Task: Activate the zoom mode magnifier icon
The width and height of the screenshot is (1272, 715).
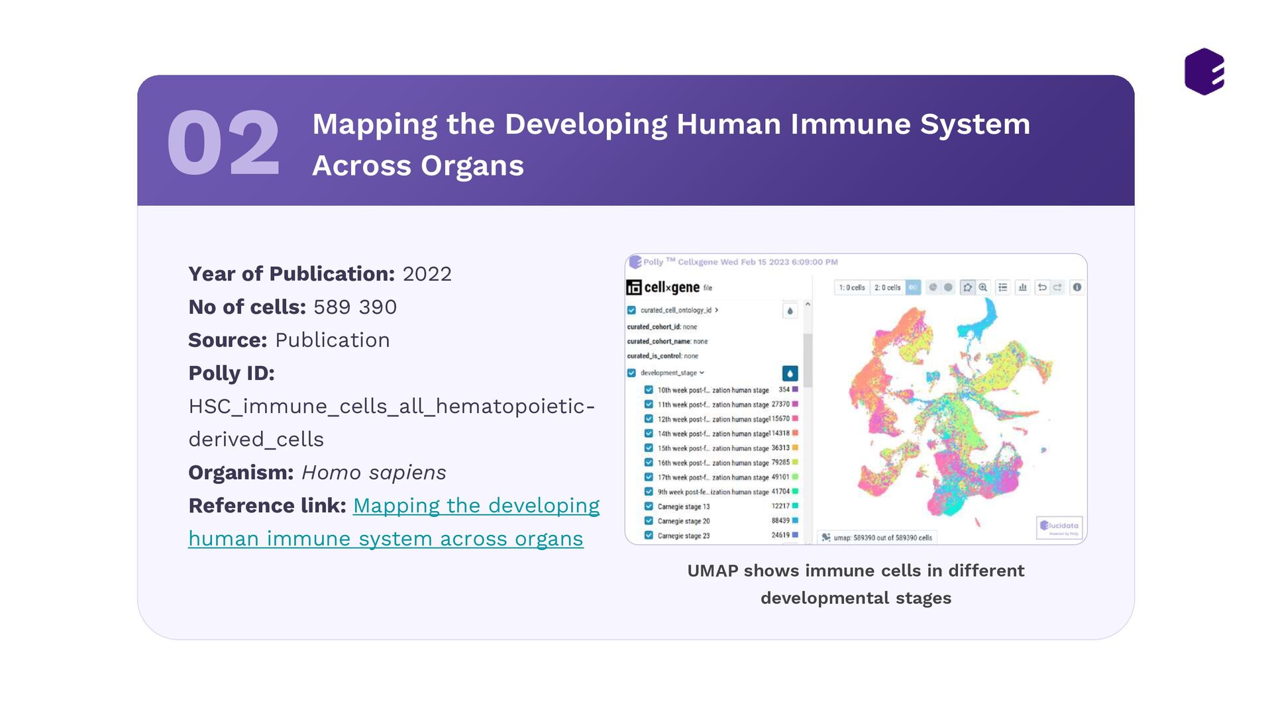Action: pos(983,287)
